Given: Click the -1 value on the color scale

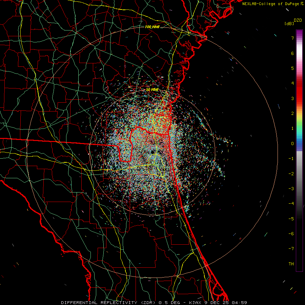Looking at the screenshot, I should (x=291, y=159).
